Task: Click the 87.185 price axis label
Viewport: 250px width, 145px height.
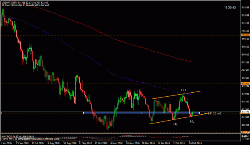Action: tap(246, 62)
